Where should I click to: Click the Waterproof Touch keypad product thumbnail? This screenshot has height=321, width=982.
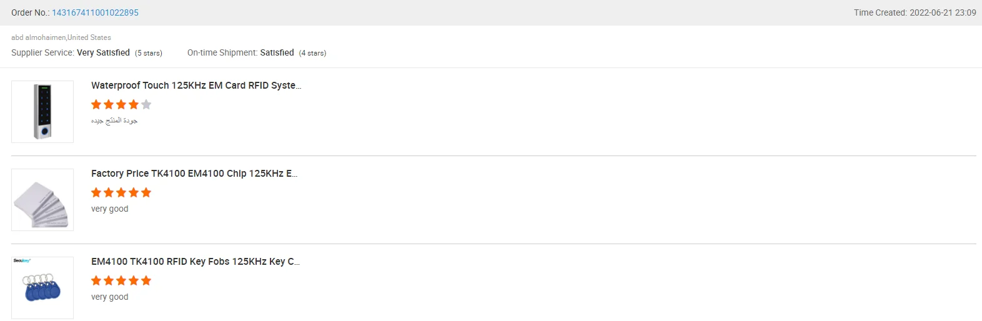point(42,112)
